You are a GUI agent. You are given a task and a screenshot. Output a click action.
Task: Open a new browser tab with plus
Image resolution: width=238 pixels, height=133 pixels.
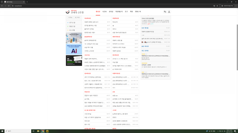coord(27,2)
